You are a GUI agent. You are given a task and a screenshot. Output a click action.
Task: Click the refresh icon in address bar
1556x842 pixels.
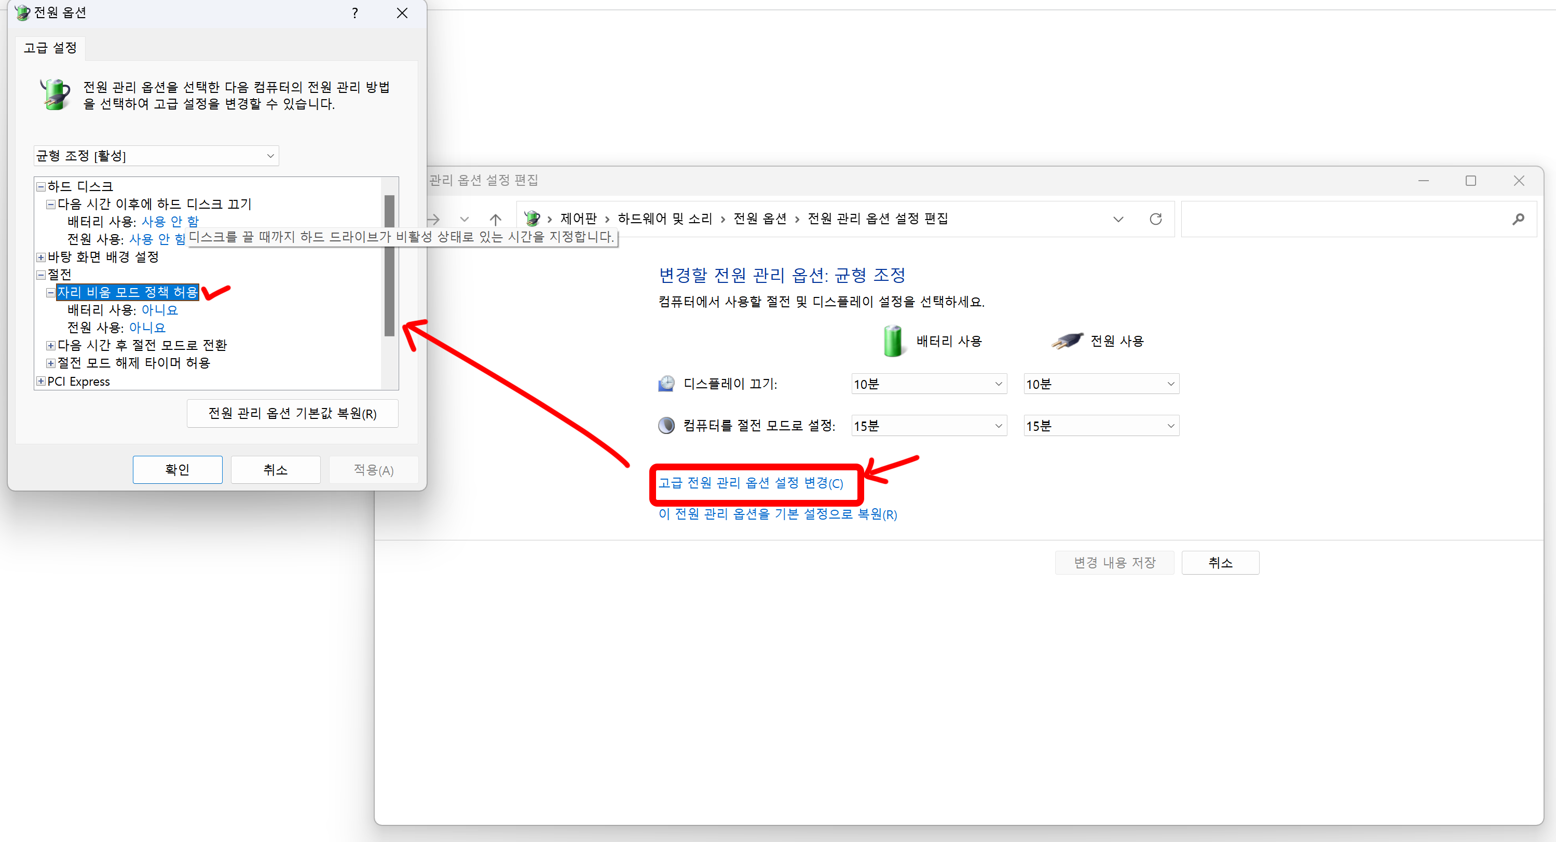pyautogui.click(x=1155, y=219)
